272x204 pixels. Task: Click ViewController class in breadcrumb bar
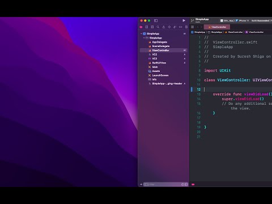point(254,32)
